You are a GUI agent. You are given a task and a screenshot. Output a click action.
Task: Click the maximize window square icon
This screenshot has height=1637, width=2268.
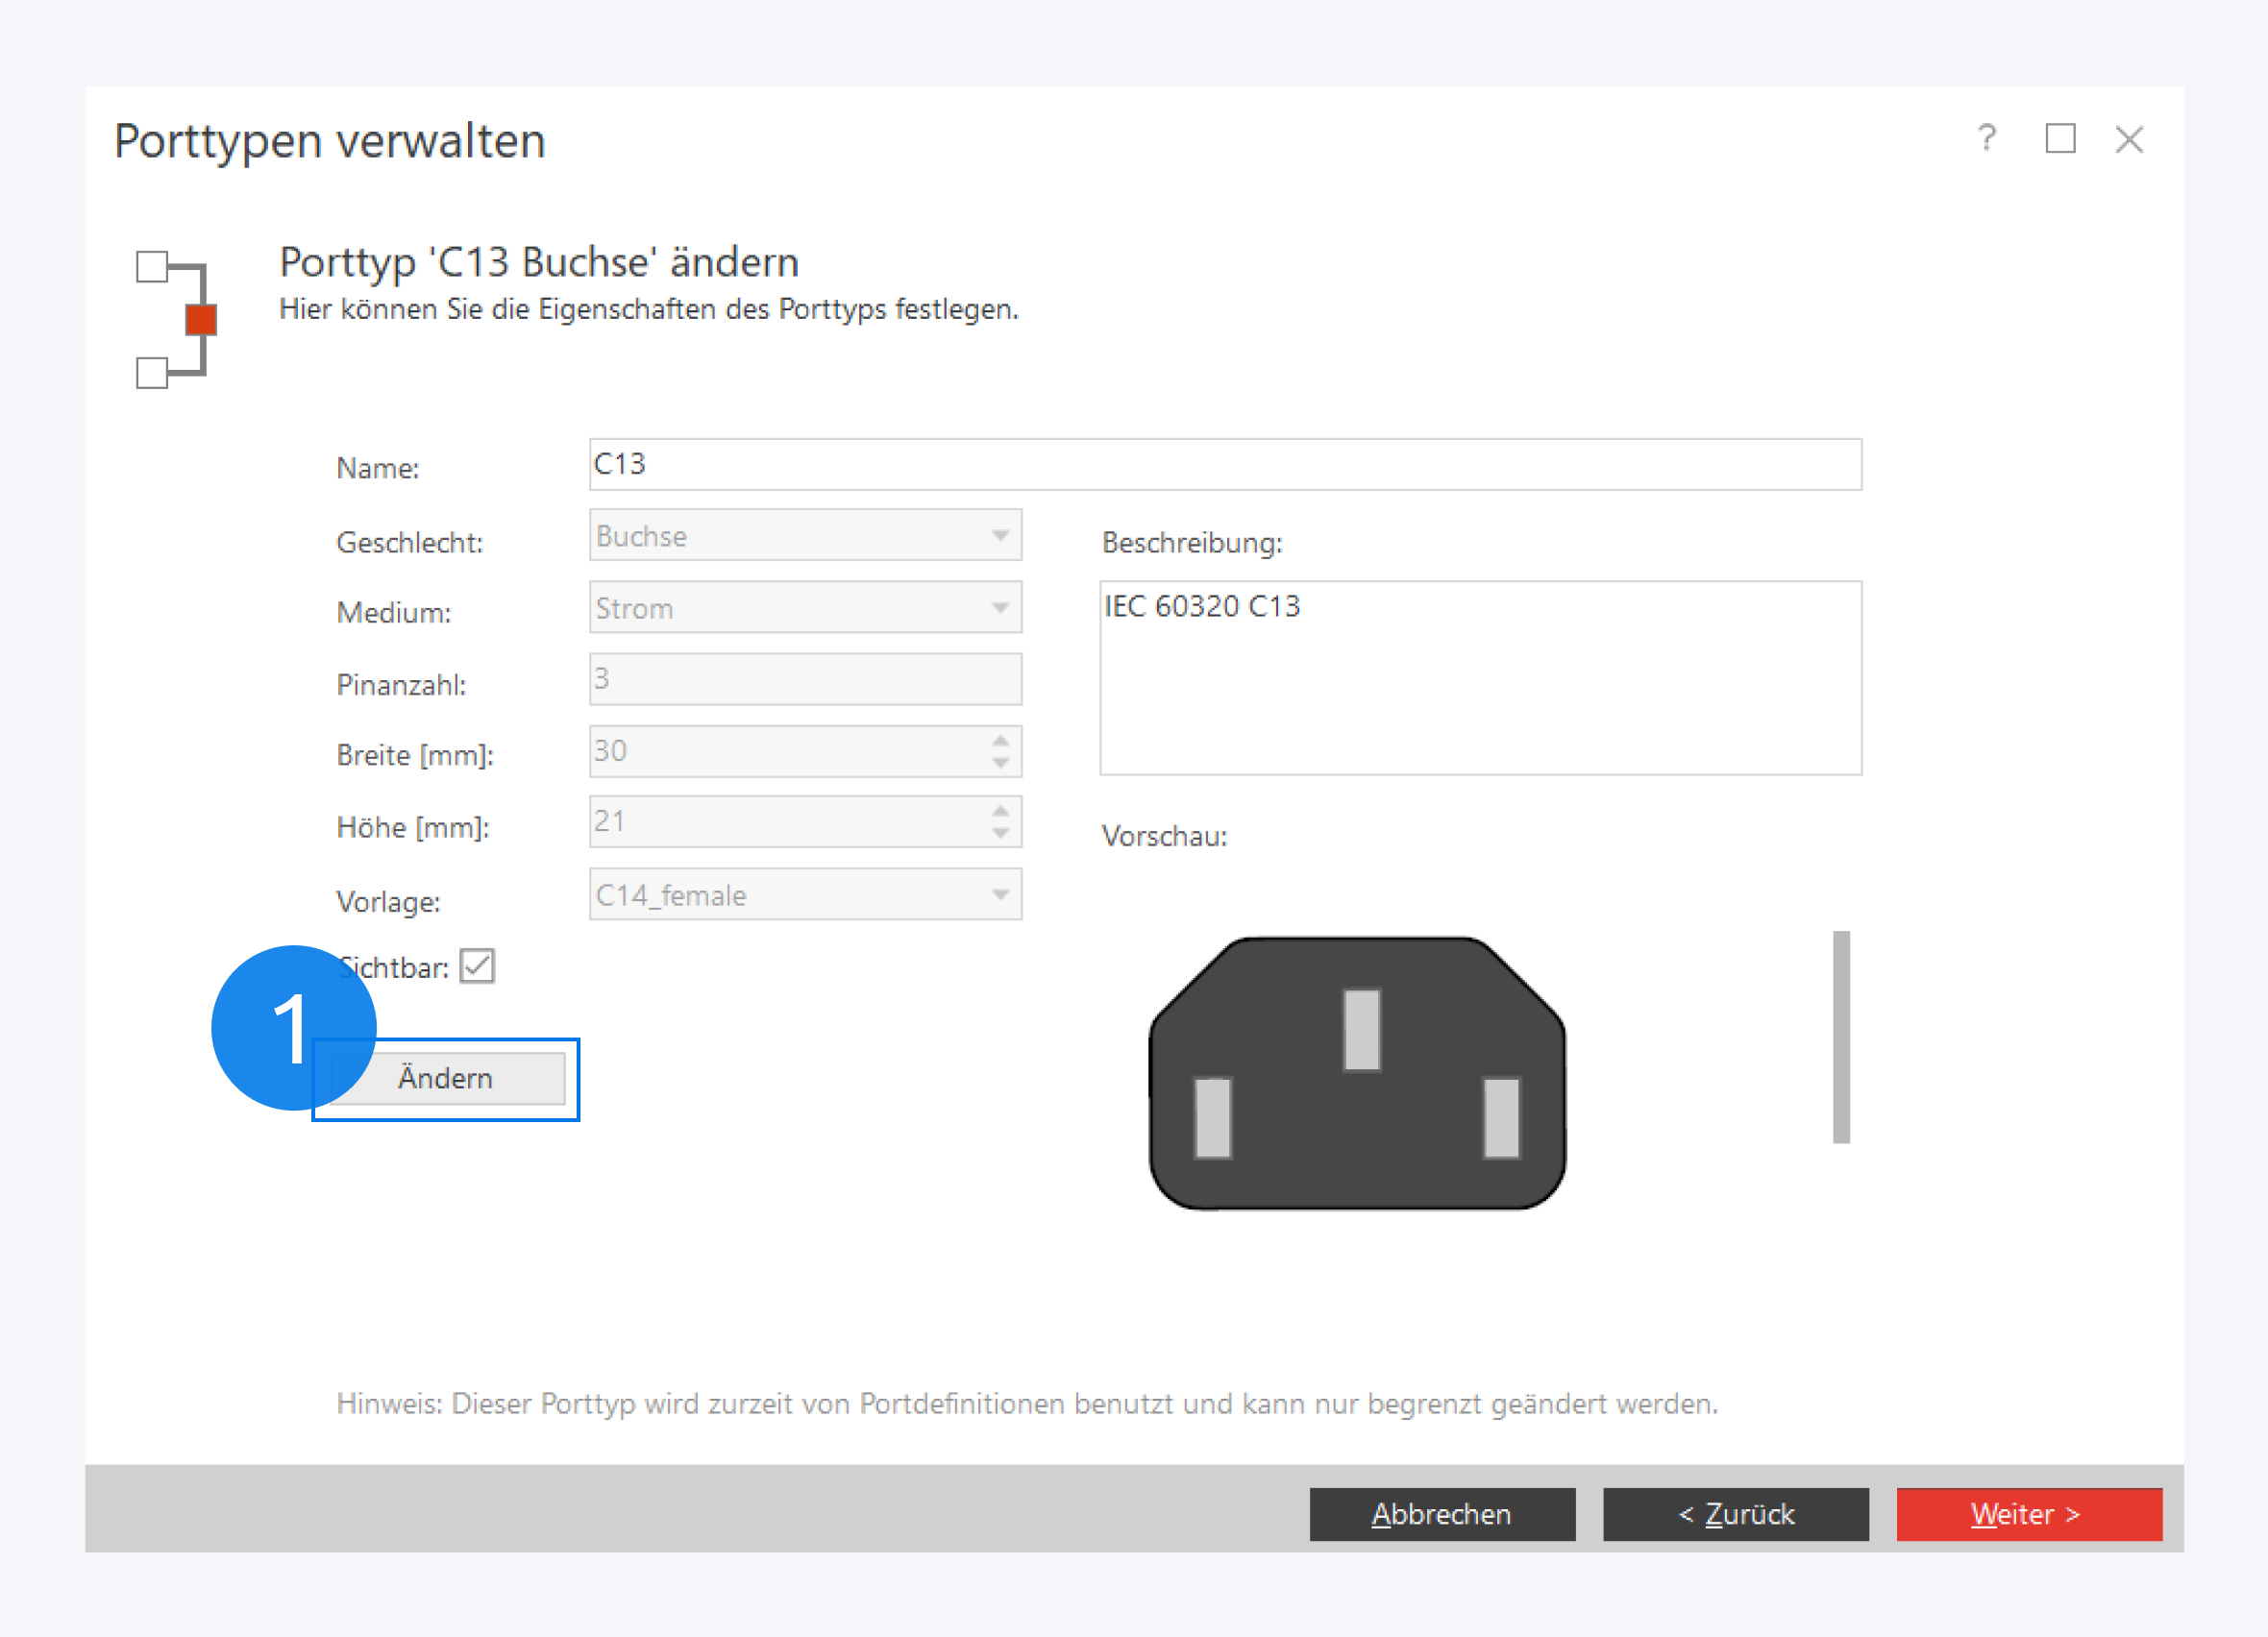tap(2060, 138)
